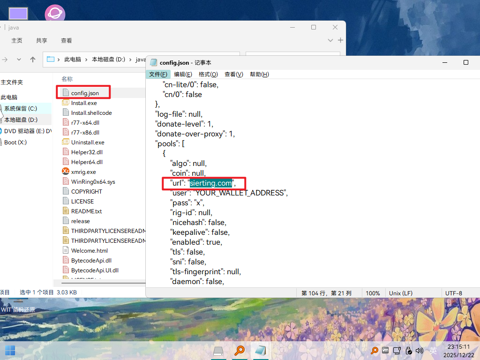Open xmrig.exe in the file list
This screenshot has height=360, width=480.
tap(83, 172)
